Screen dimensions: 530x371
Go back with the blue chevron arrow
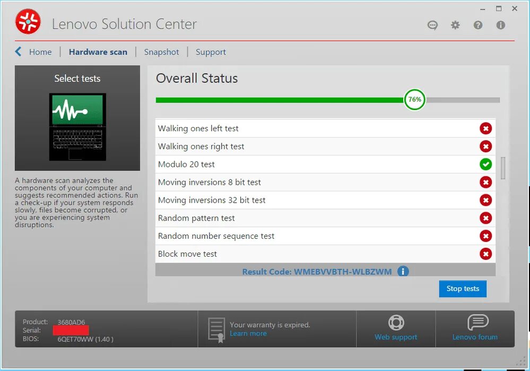click(x=18, y=52)
